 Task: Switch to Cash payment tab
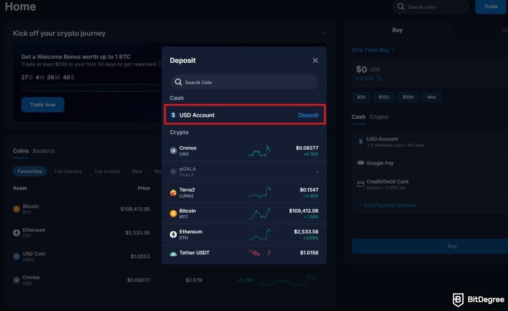(x=358, y=117)
